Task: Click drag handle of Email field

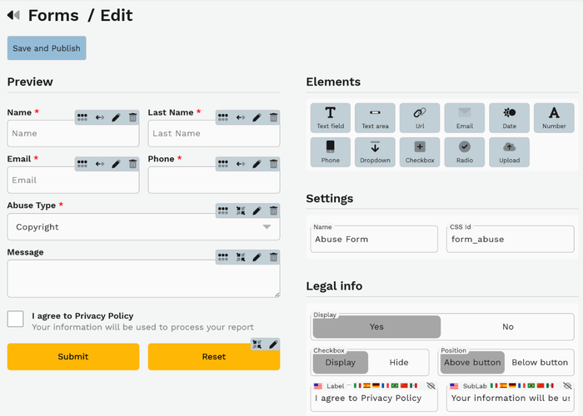Action: tap(82, 164)
